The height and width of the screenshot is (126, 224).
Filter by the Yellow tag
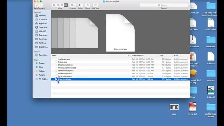40,71
